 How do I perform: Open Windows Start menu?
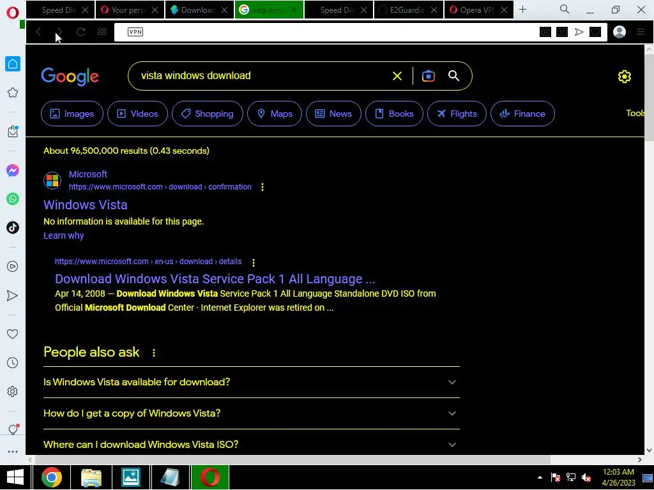click(15, 477)
